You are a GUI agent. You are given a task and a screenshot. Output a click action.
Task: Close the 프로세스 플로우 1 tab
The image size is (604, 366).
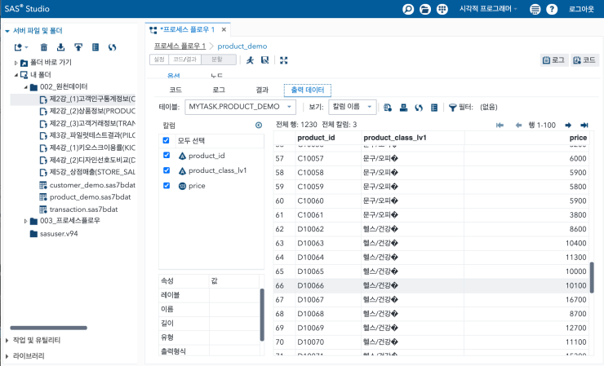[224, 29]
